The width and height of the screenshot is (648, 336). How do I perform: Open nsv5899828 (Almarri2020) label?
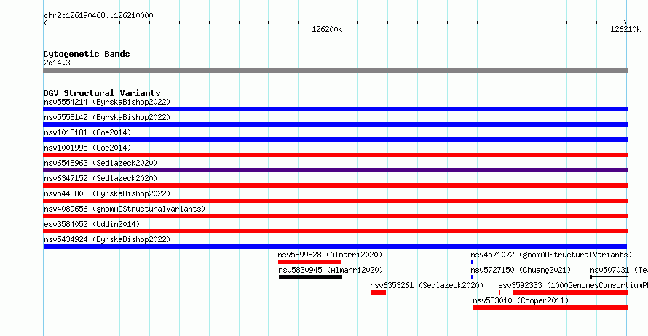tap(330, 255)
